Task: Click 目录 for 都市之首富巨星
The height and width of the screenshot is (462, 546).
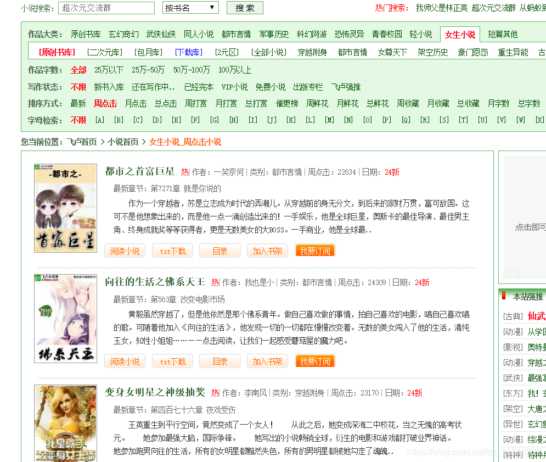Action: 219,251
